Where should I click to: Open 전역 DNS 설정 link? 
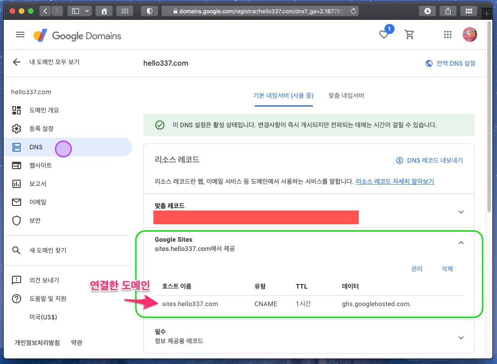[x=451, y=63]
